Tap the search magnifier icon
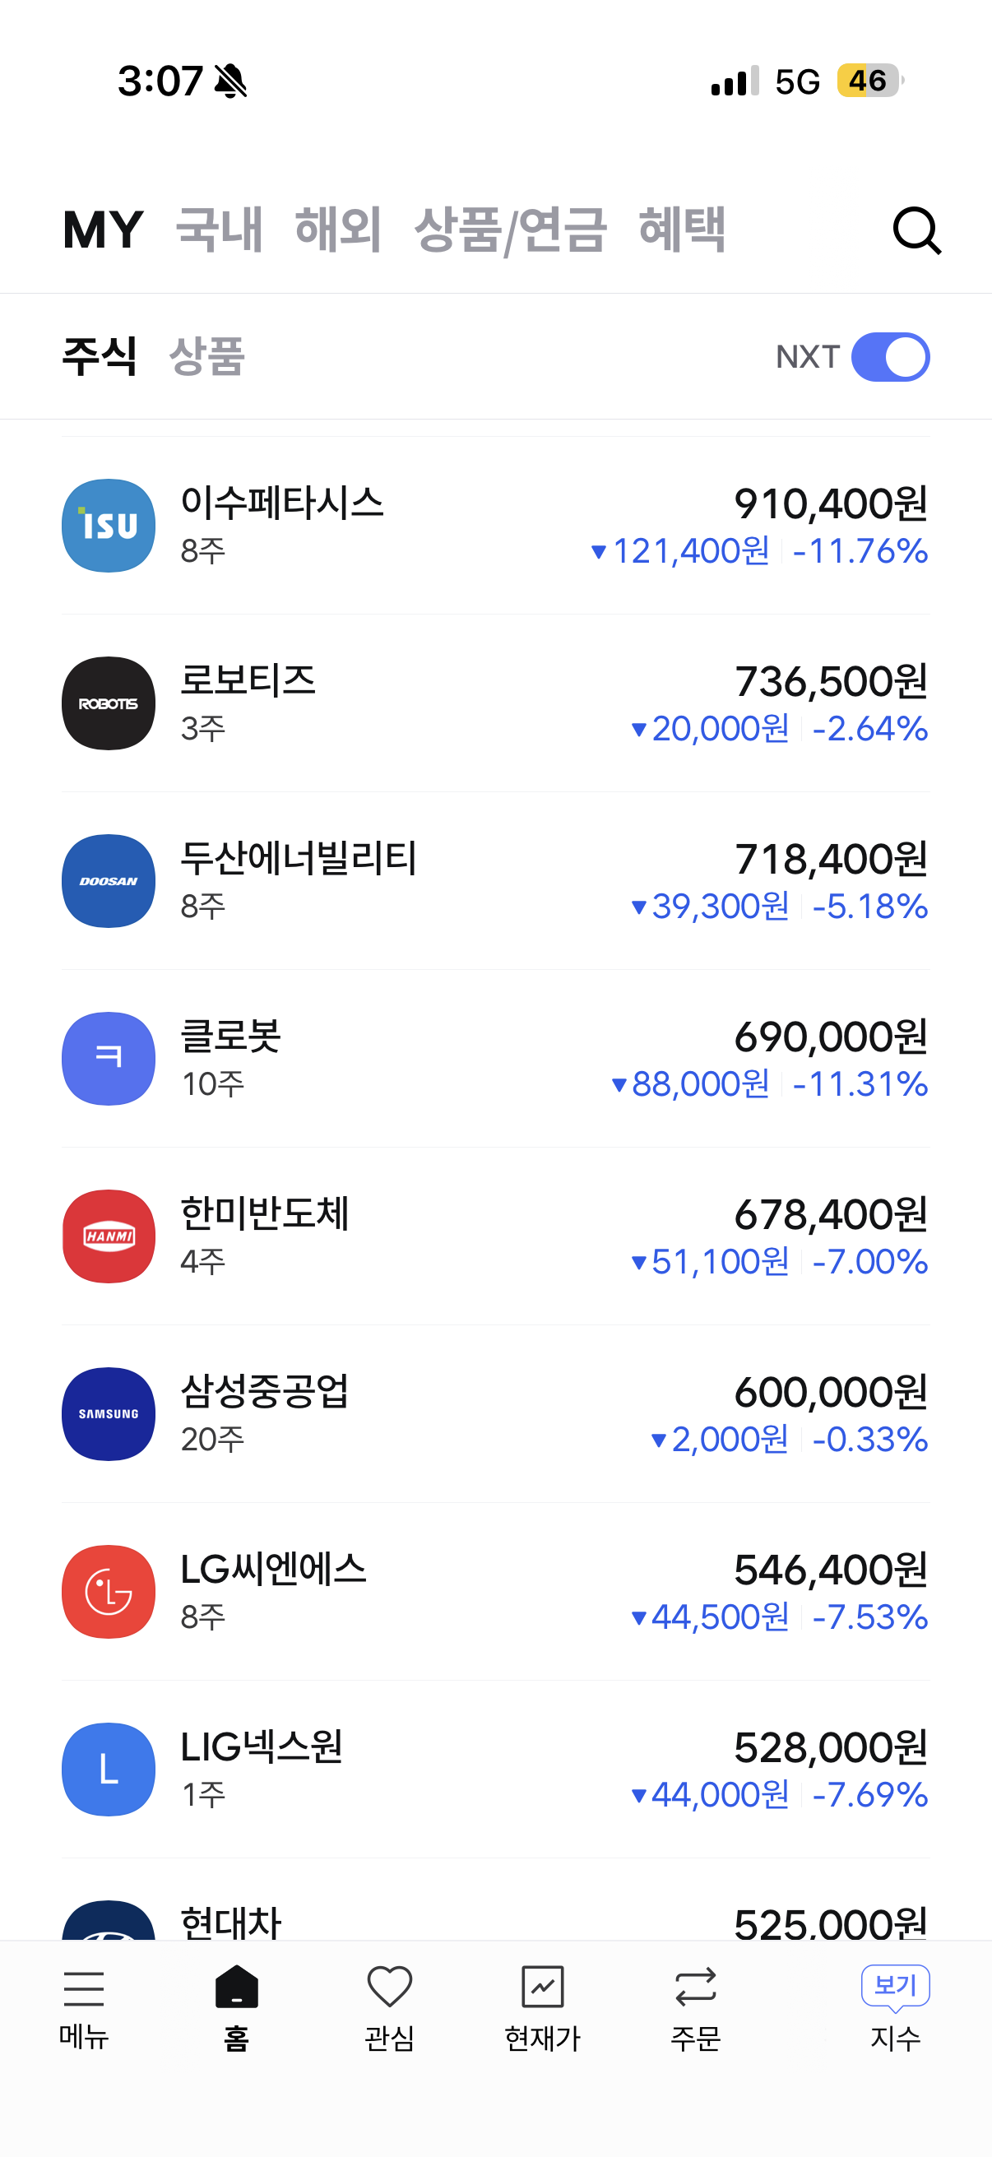 click(x=916, y=230)
